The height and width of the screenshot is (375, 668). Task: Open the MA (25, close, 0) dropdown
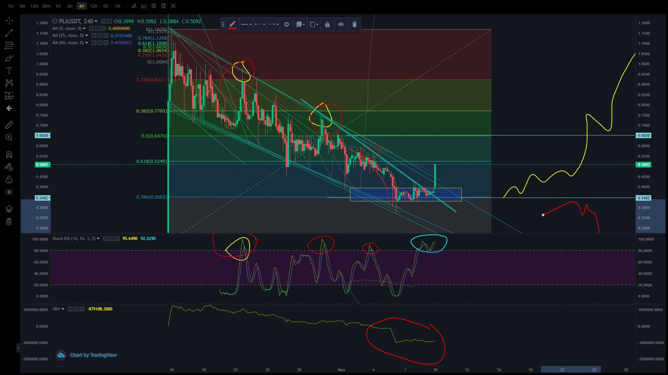click(86, 36)
